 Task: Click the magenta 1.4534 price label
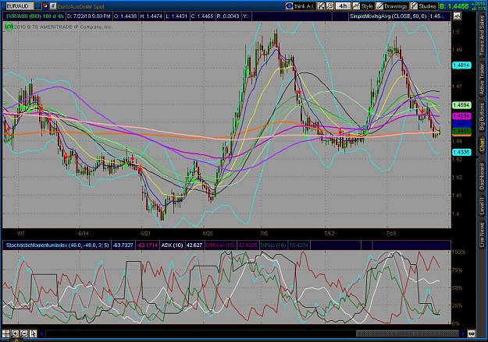pos(461,116)
